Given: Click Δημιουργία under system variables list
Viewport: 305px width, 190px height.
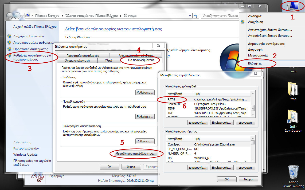Looking at the screenshot, I should (x=198, y=168).
